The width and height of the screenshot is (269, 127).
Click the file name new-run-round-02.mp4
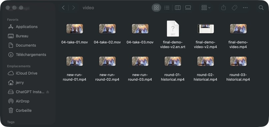[107, 77]
